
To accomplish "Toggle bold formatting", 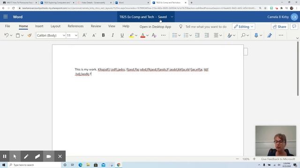I will point(103,35).
